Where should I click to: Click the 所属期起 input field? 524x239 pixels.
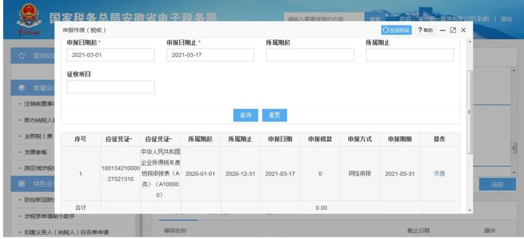310,55
